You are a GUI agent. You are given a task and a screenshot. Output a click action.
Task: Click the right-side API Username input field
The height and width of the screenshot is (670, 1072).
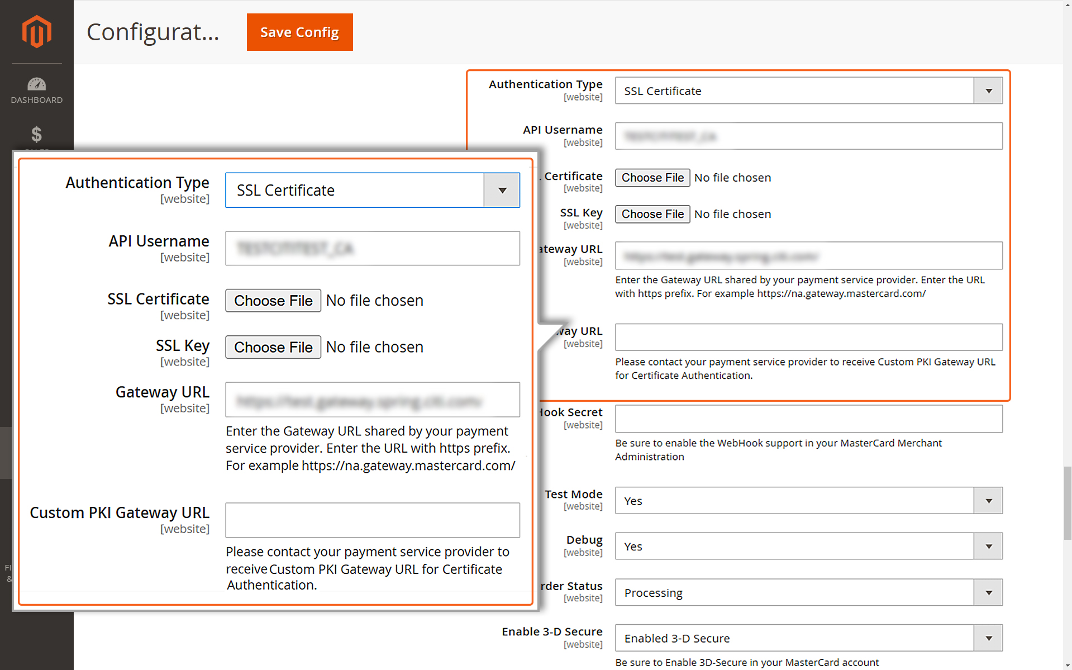[x=808, y=136]
